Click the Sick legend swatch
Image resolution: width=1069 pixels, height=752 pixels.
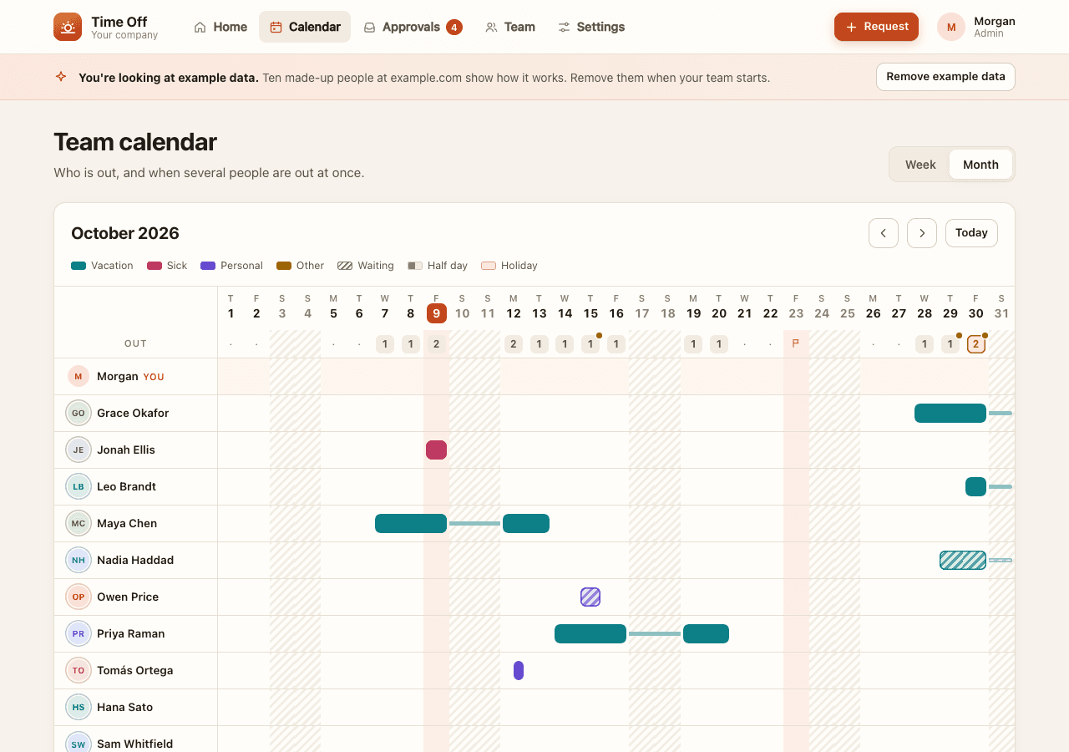[x=155, y=266]
